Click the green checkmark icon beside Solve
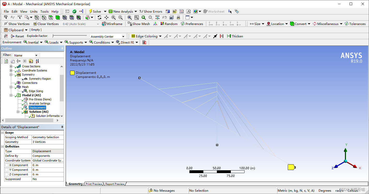Image resolution: width=369 pixels, height=194 pixels. coord(74,11)
